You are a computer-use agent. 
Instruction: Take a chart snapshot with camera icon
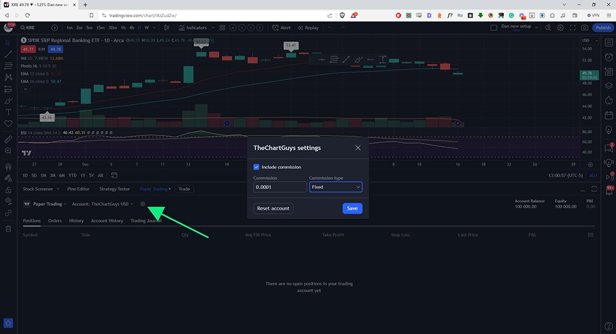(x=585, y=28)
